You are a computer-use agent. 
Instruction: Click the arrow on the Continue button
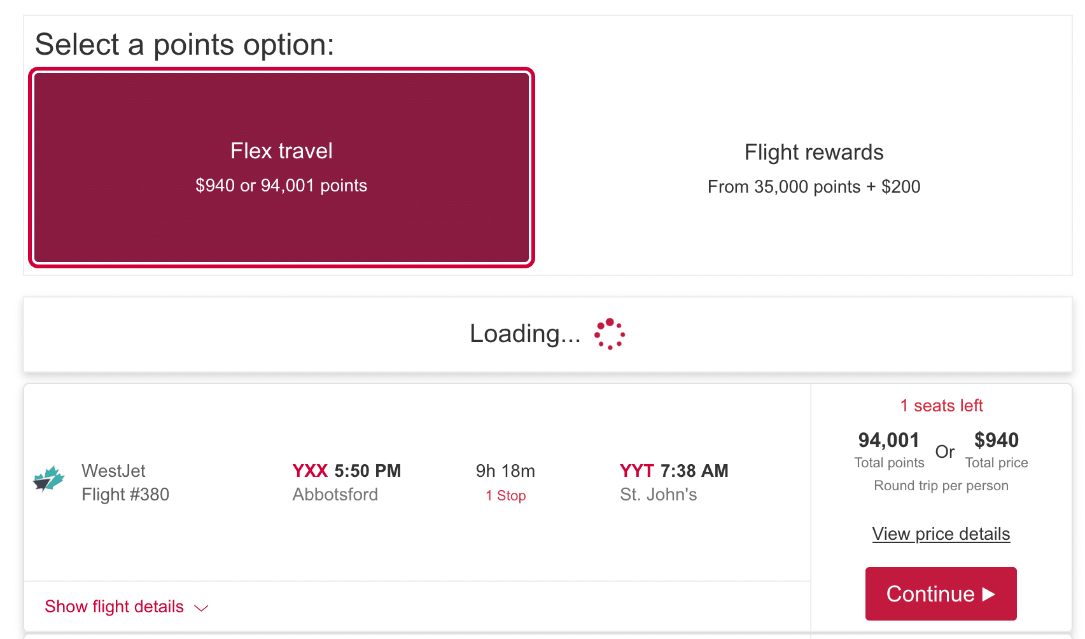[x=989, y=594]
